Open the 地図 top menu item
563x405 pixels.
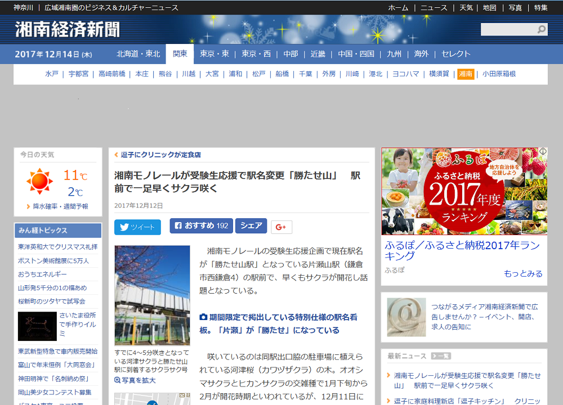tap(489, 7)
